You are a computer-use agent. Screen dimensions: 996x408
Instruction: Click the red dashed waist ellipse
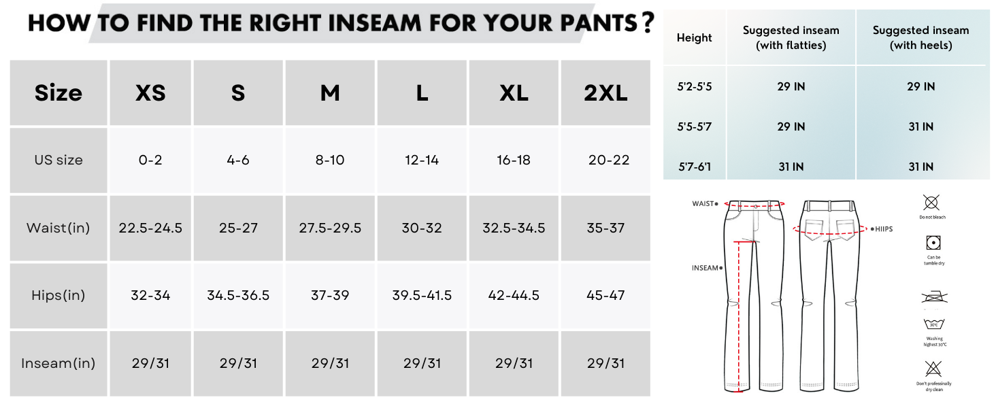click(x=755, y=203)
